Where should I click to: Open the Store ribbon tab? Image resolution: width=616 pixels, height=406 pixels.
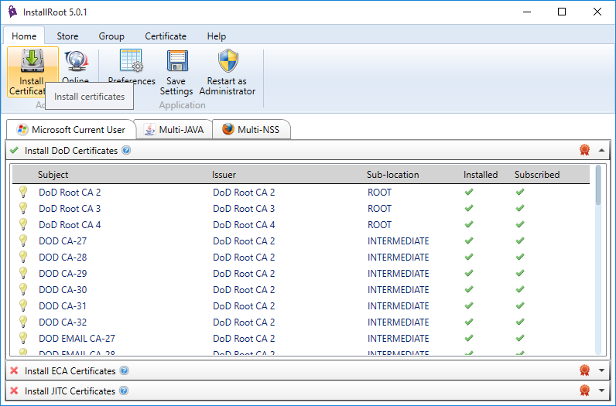pyautogui.click(x=67, y=36)
